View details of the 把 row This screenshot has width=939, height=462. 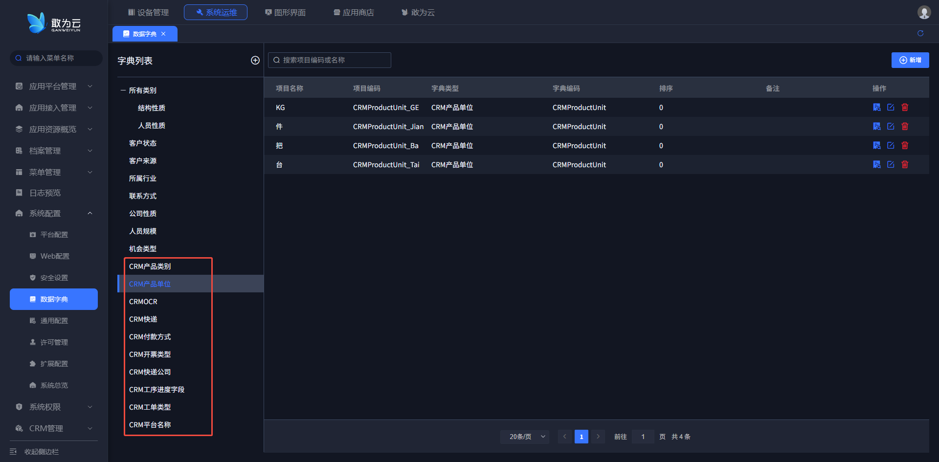(876, 146)
